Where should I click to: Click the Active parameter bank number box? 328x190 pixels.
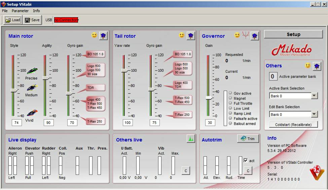pos(273,76)
